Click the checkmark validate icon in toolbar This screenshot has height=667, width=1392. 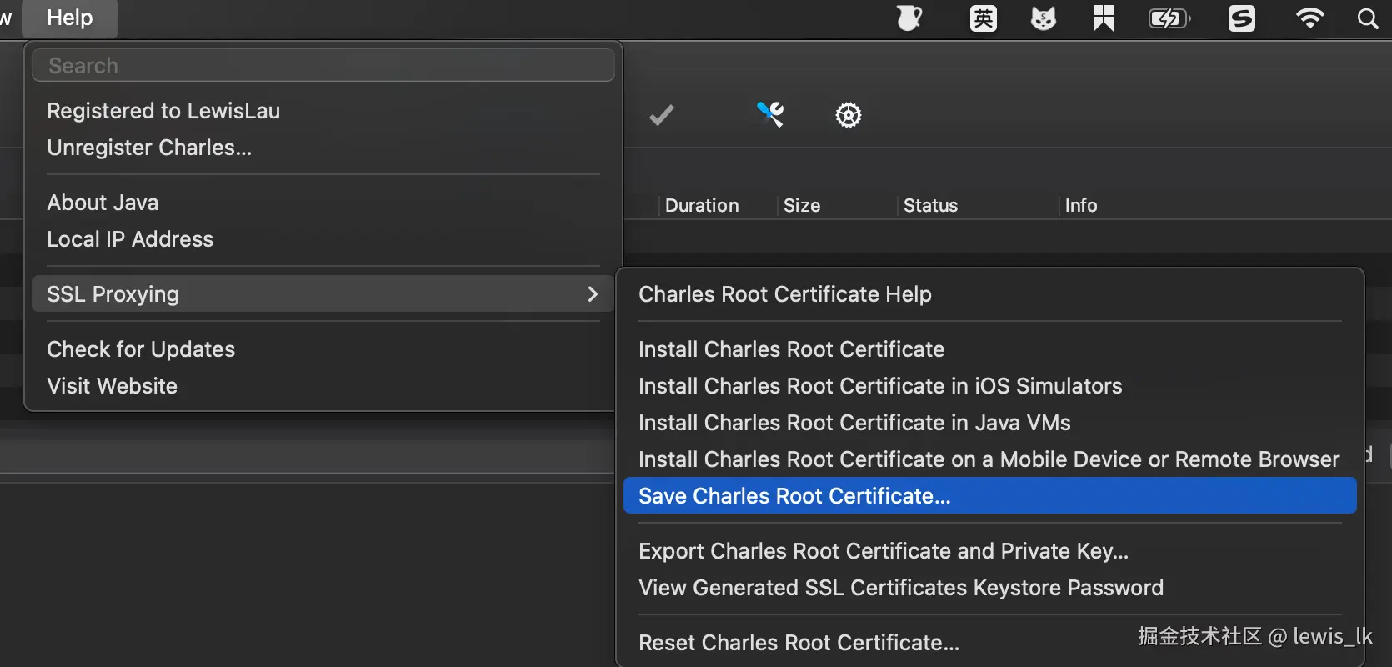662,115
